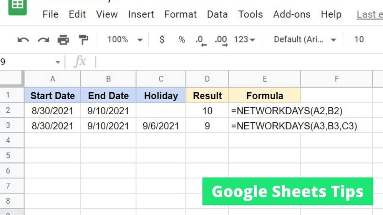Screen dimensions: 383x215
Task: Click the Redo arrow icon
Action: click(43, 40)
